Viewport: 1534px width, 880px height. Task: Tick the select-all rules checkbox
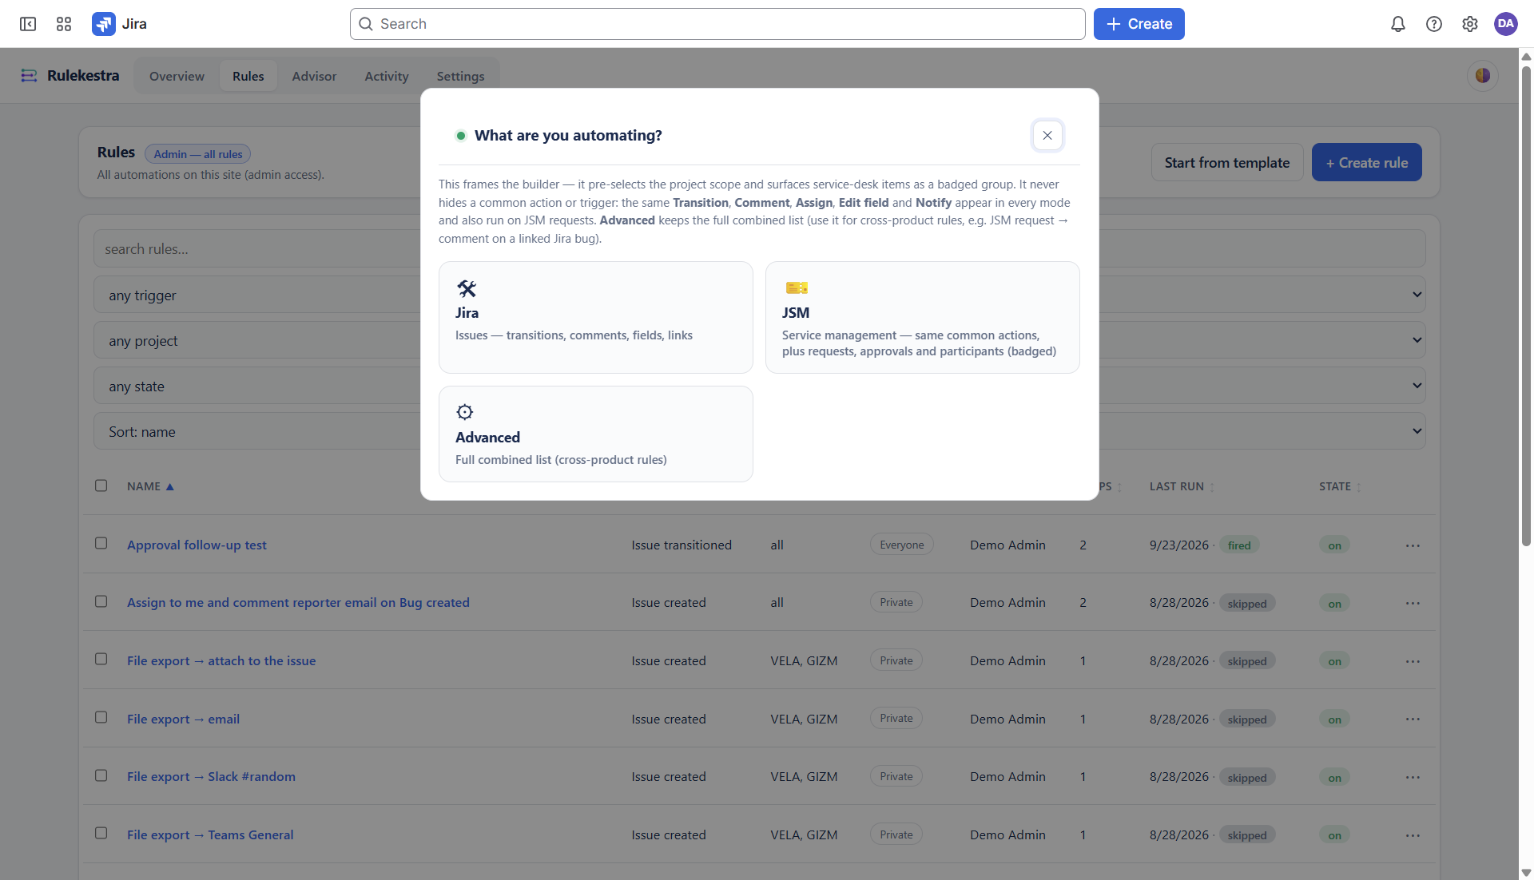101,486
